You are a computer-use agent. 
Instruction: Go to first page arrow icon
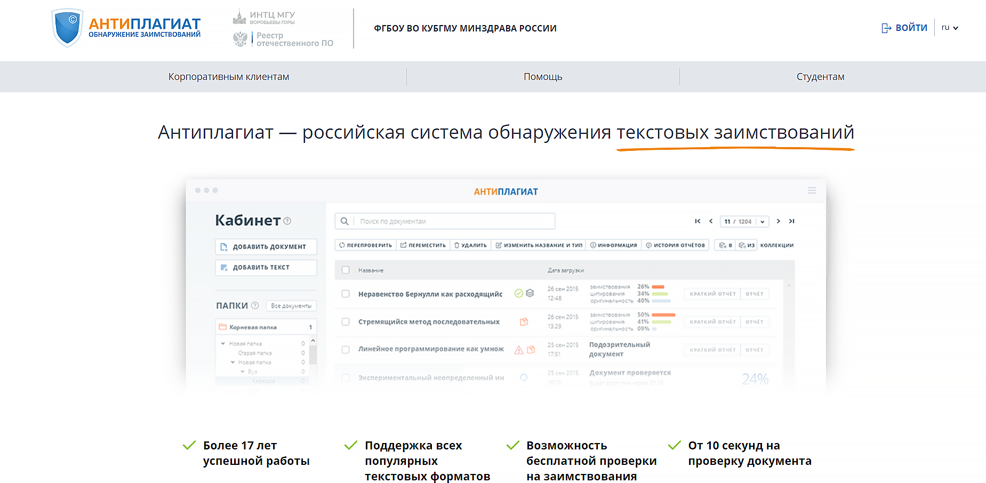point(698,221)
